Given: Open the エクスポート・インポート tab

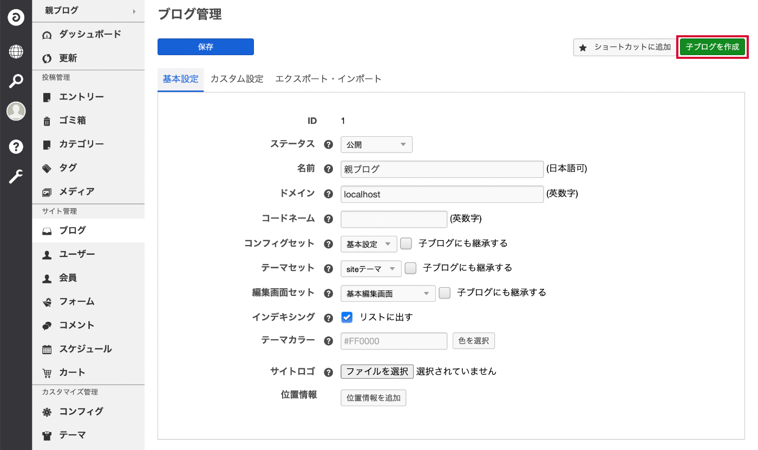Looking at the screenshot, I should [328, 79].
